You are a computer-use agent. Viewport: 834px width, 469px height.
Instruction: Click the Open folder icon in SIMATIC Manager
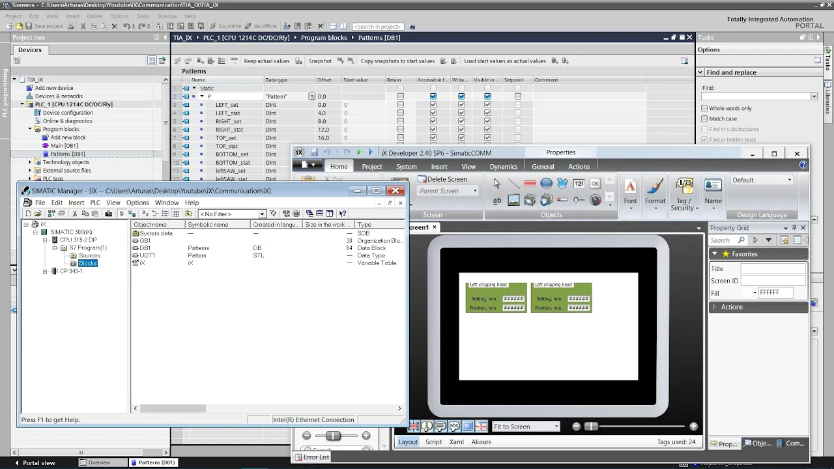[x=38, y=214]
